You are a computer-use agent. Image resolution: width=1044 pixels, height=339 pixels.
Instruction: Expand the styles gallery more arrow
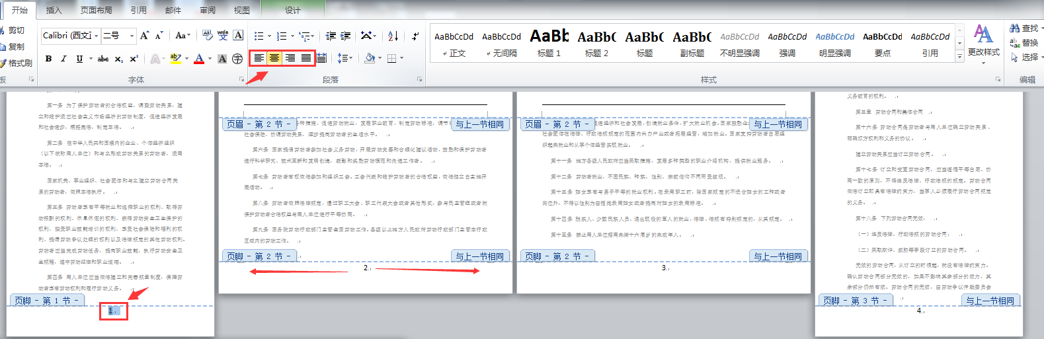(960, 56)
